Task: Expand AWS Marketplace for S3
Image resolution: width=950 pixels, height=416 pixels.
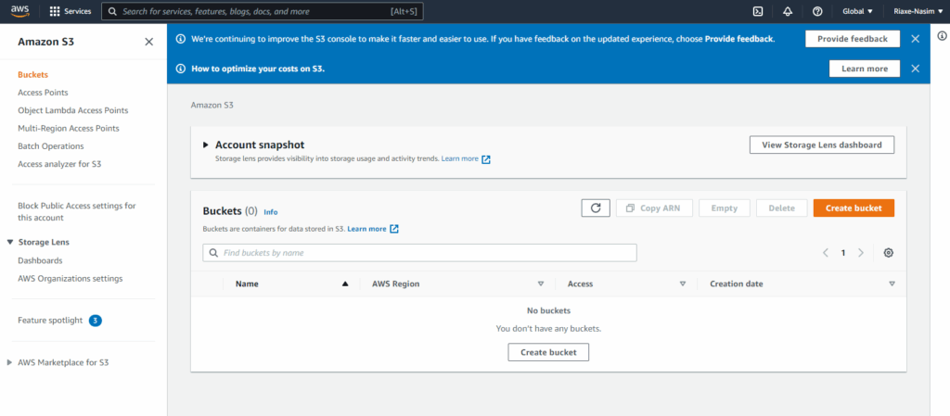Action: click(x=9, y=362)
